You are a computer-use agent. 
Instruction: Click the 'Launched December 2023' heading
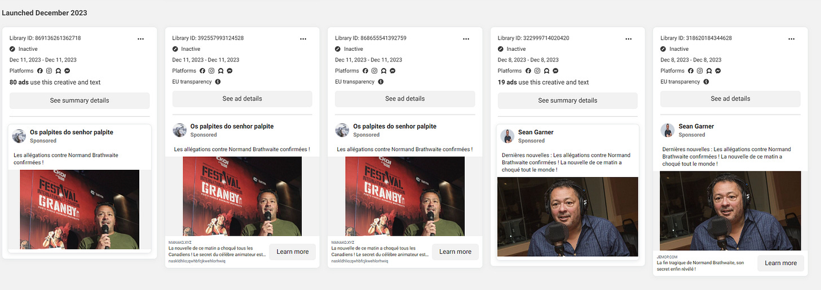point(45,12)
